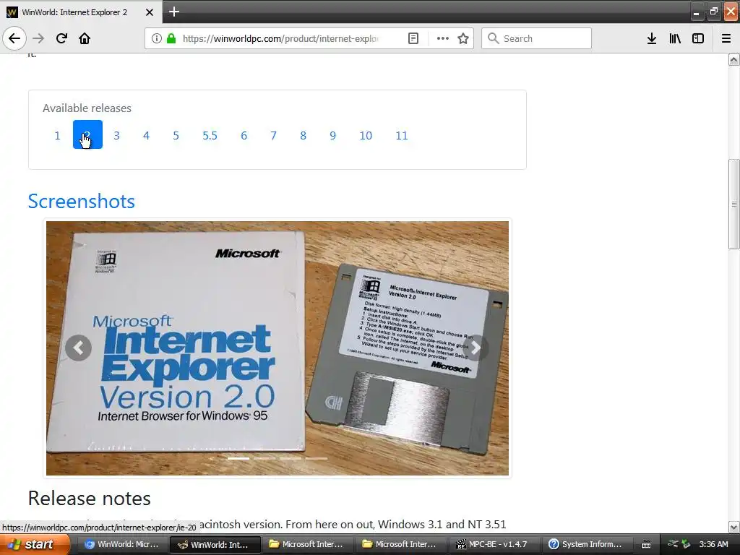Select the first carousel indicator bar
Viewport: 740px width, 555px height.
(x=238, y=457)
